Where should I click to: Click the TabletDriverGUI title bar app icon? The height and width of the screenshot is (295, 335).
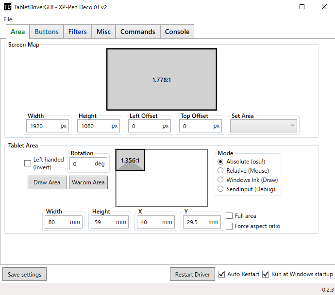(7, 7)
